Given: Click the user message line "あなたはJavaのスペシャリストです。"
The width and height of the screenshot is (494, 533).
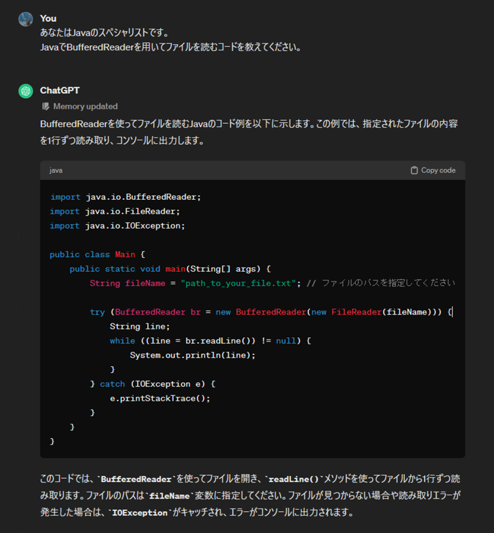Looking at the screenshot, I should click(x=105, y=33).
